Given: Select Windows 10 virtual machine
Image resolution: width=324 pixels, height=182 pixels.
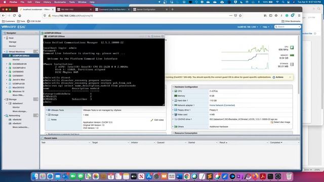Looking at the screenshot, I should point(18,92).
